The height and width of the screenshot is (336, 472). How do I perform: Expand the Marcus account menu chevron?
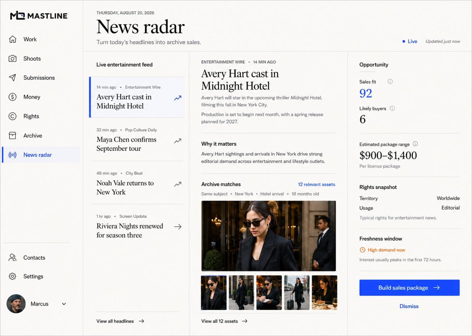coord(64,304)
